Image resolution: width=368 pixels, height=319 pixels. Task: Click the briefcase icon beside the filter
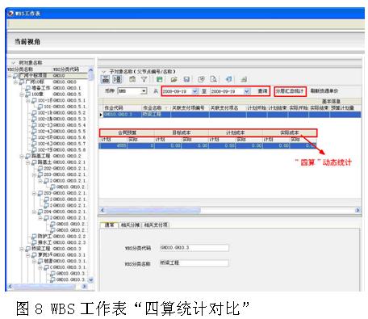point(132,79)
